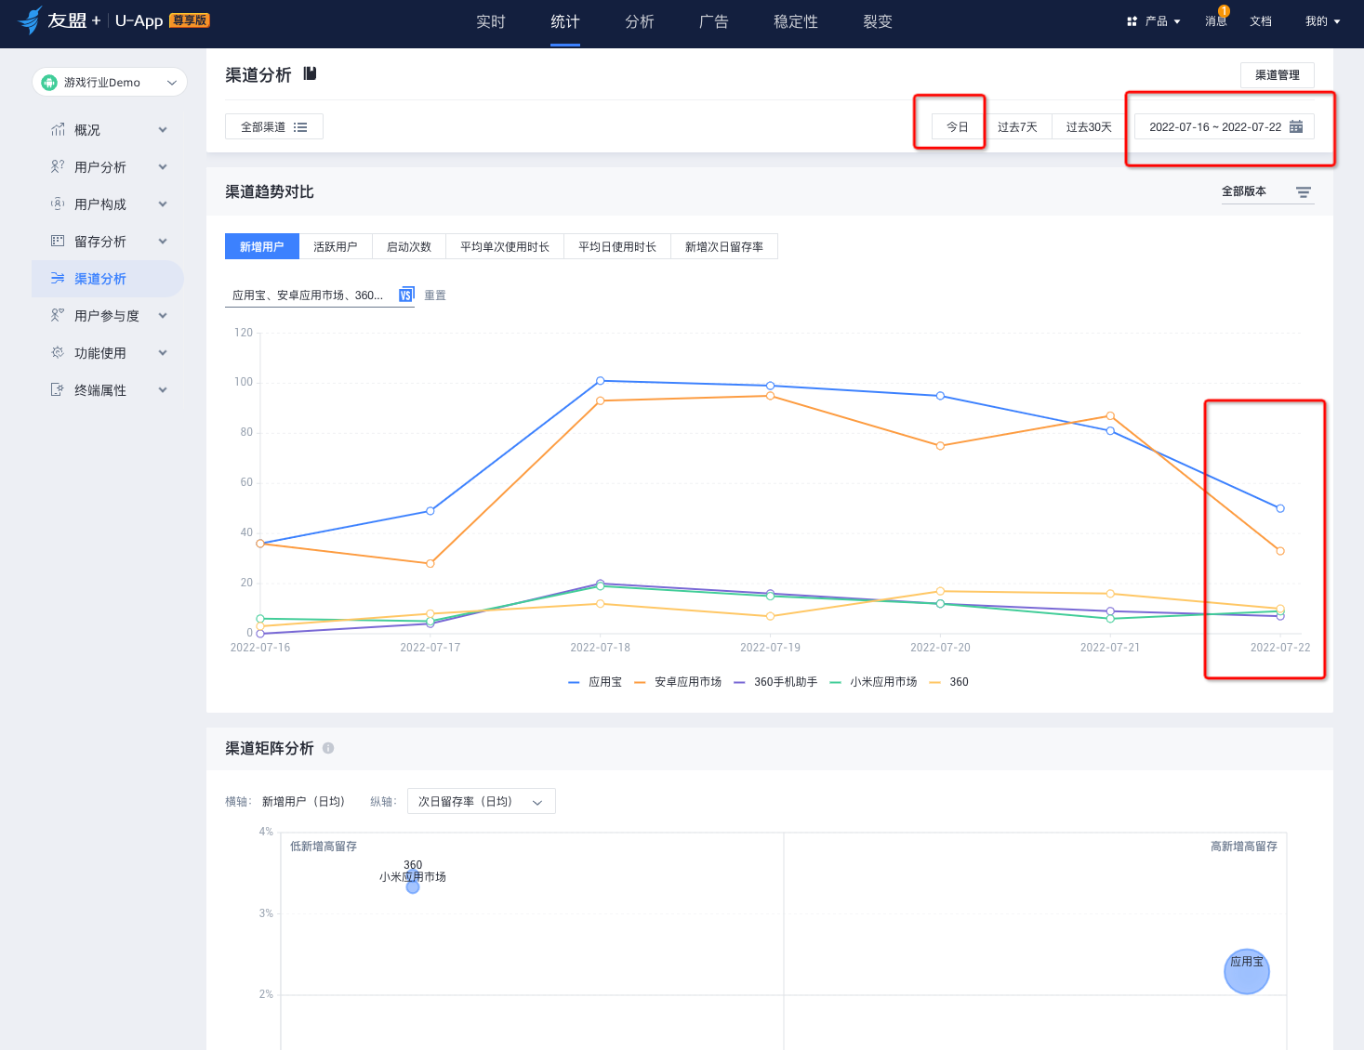Click the 终端属性 sidebar icon
Screen dimensions: 1364x1050
click(x=58, y=390)
